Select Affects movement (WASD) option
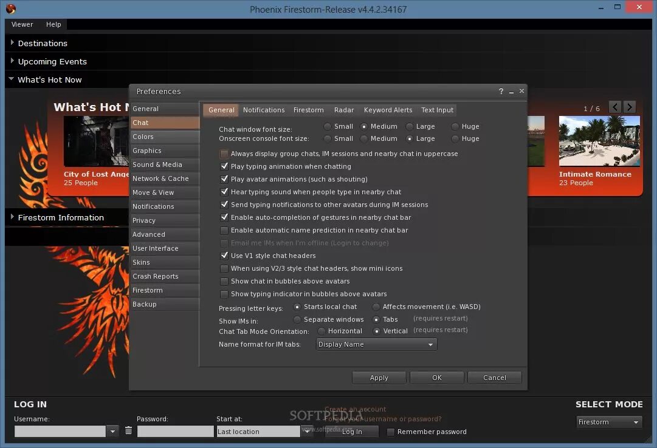This screenshot has height=448, width=657. click(376, 307)
